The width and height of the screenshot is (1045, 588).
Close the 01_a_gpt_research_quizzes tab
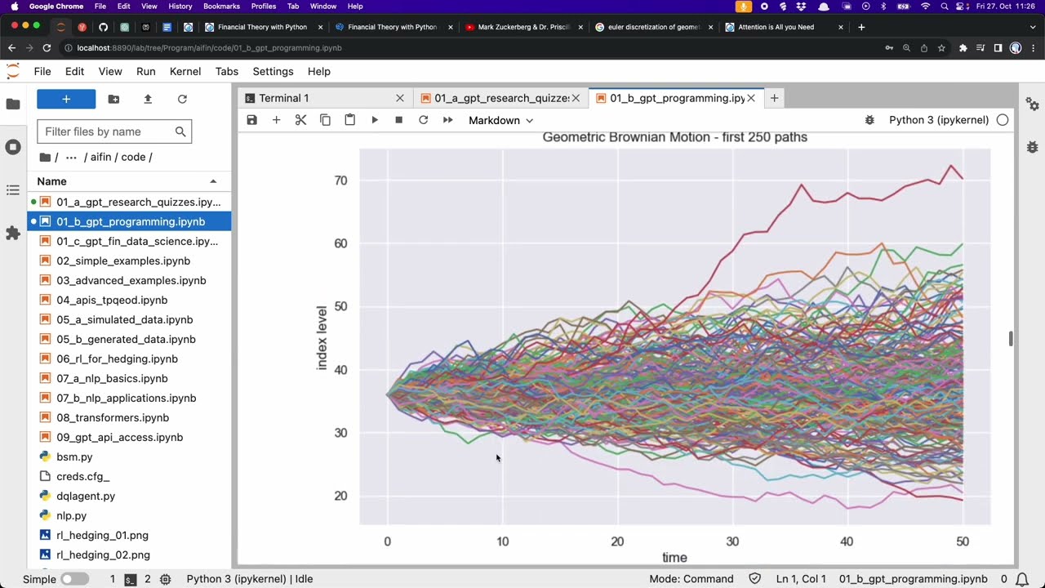(x=576, y=98)
